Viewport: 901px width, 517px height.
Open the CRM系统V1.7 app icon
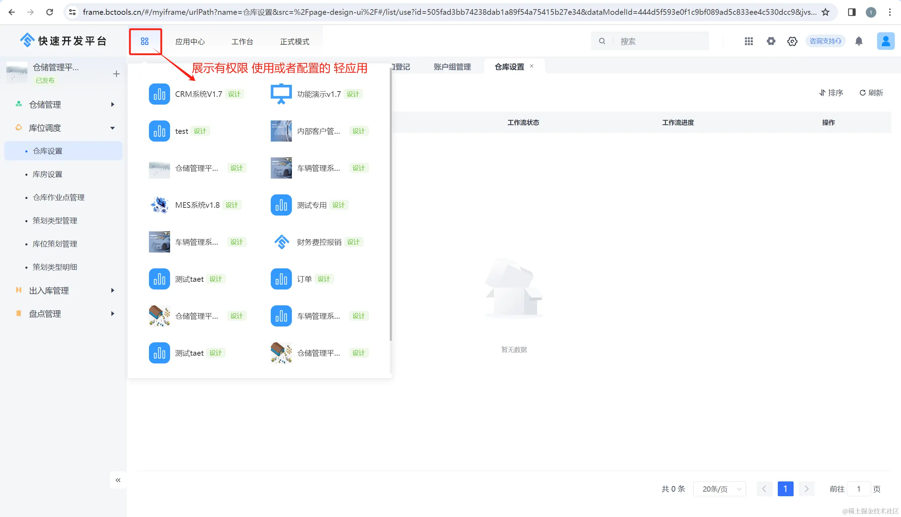click(159, 94)
